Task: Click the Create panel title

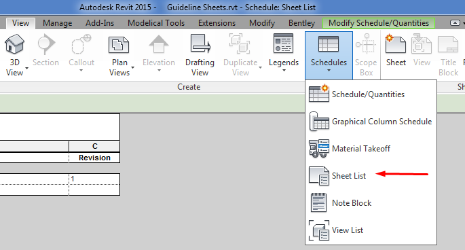Action: pos(189,87)
